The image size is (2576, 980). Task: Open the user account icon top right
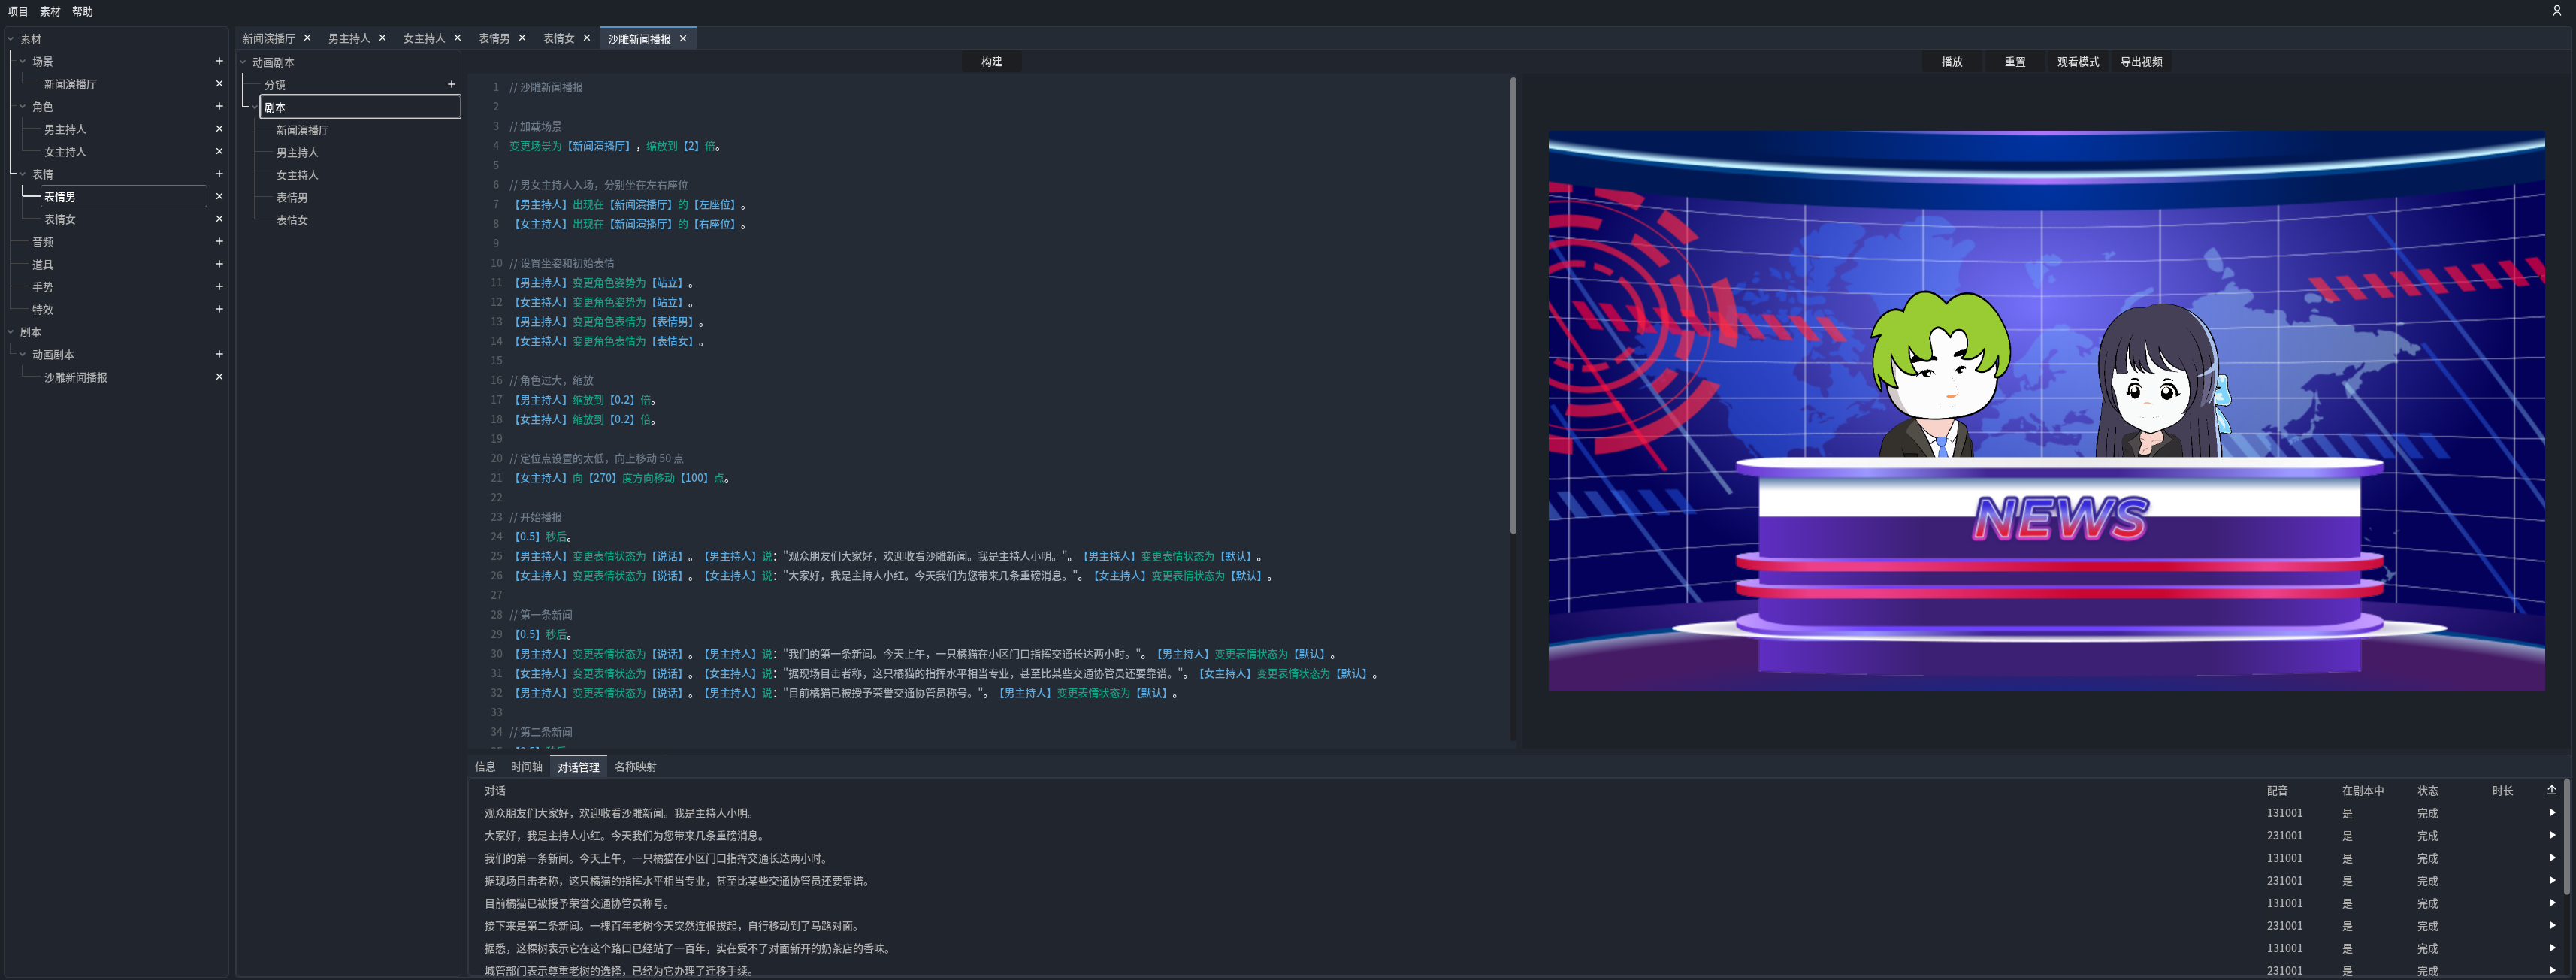point(2558,11)
